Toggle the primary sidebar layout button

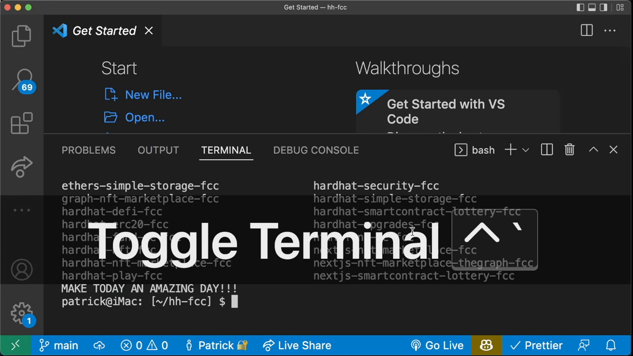click(581, 7)
